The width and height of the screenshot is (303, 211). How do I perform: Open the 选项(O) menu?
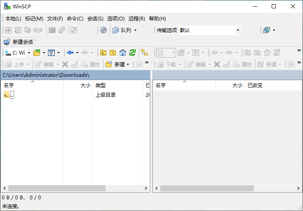116,18
